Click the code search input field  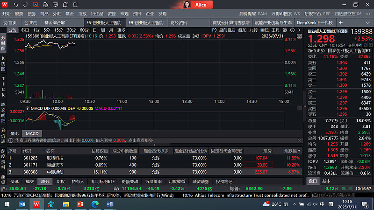pos(341,195)
